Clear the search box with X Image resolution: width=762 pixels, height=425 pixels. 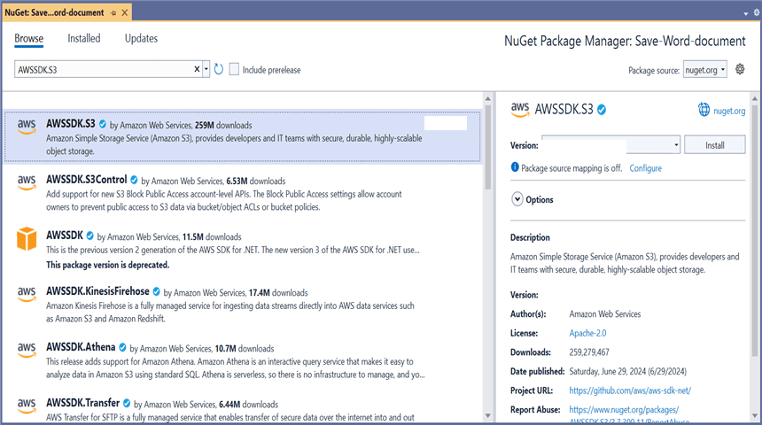point(197,69)
